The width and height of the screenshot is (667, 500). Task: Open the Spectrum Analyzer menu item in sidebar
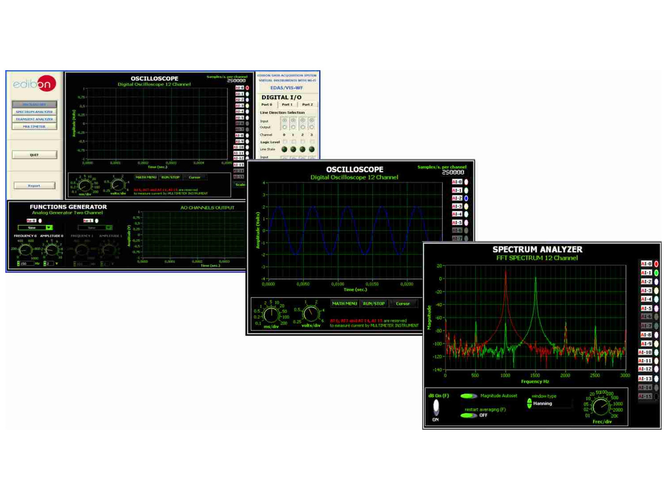(x=34, y=112)
